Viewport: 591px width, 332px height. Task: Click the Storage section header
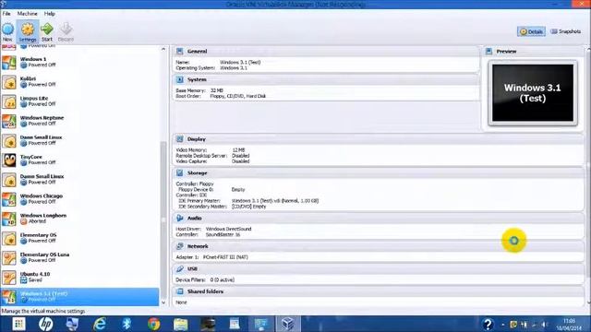point(379,173)
